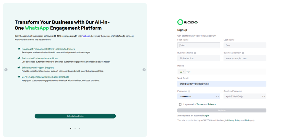Show password in the Password field
Image resolution: width=294 pixels, height=140 pixels.
[217, 96]
